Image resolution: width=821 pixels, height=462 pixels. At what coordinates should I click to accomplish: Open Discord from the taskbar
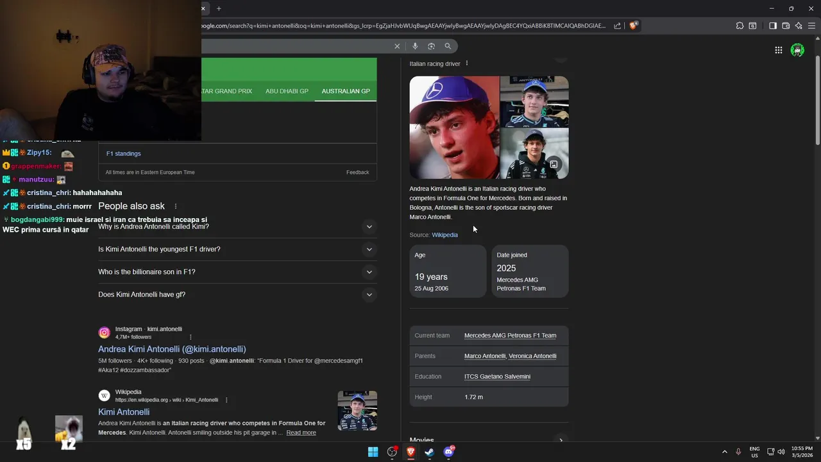(448, 452)
